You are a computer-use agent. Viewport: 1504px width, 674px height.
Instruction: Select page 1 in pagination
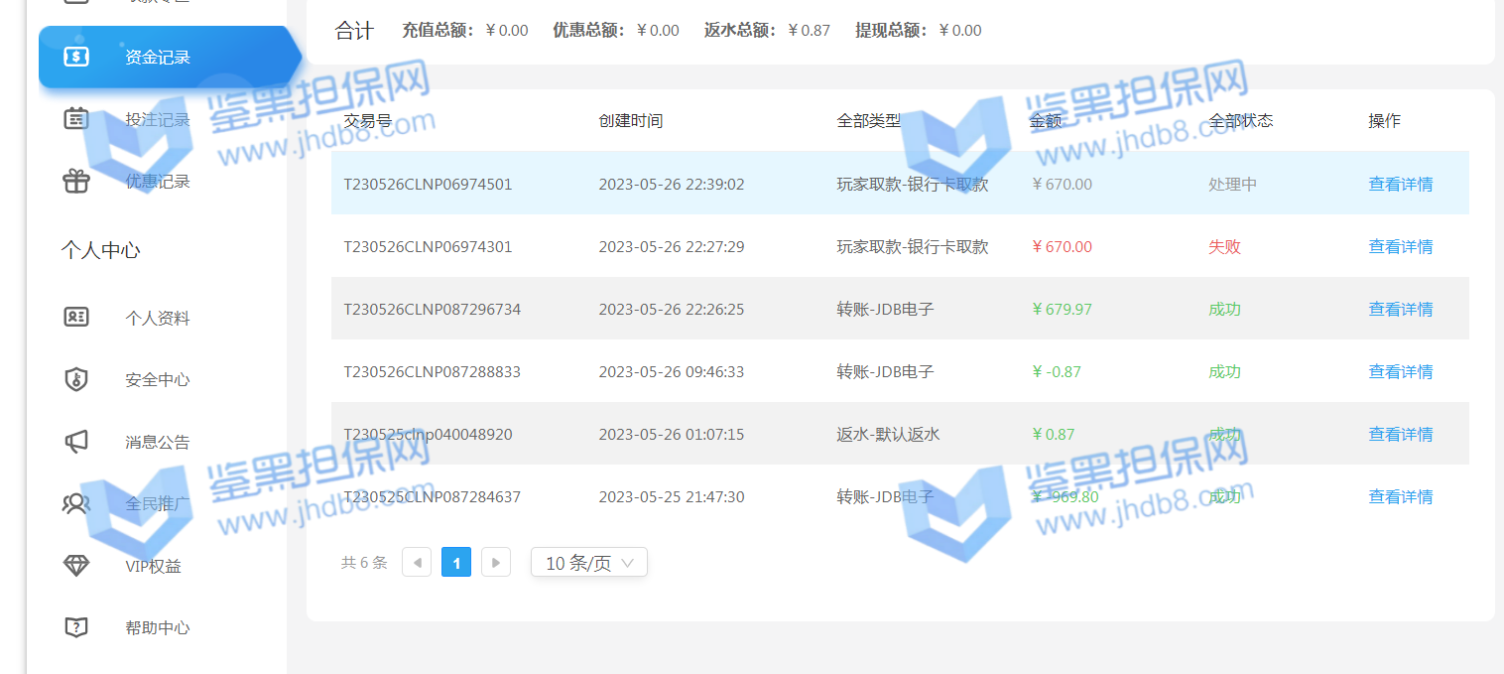[456, 563]
